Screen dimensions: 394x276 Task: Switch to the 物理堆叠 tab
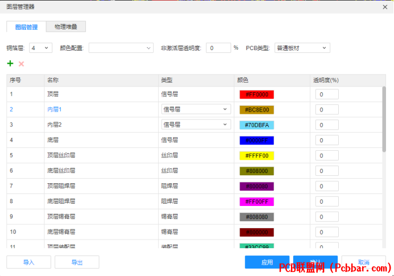pos(66,27)
